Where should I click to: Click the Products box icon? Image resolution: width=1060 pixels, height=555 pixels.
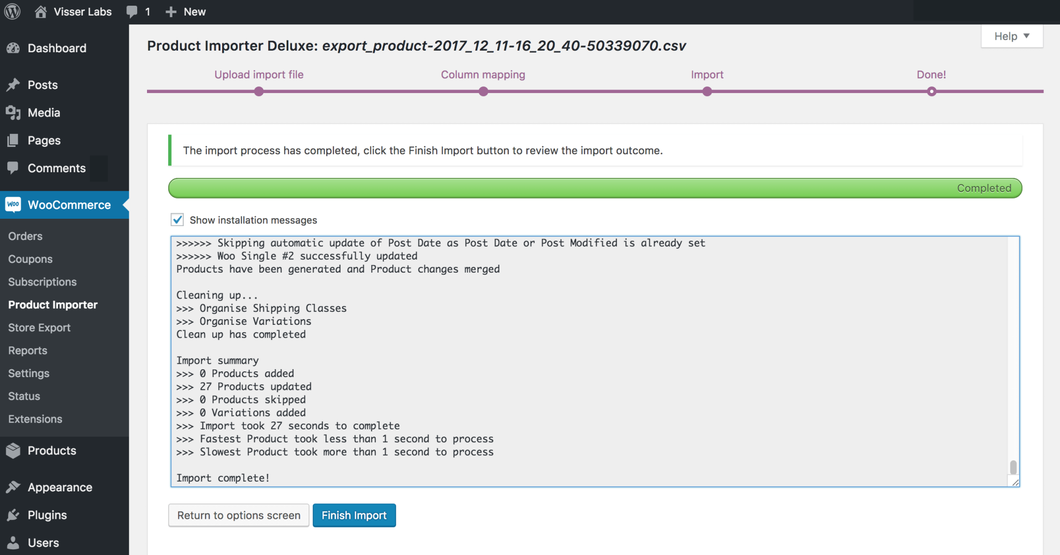[13, 451]
